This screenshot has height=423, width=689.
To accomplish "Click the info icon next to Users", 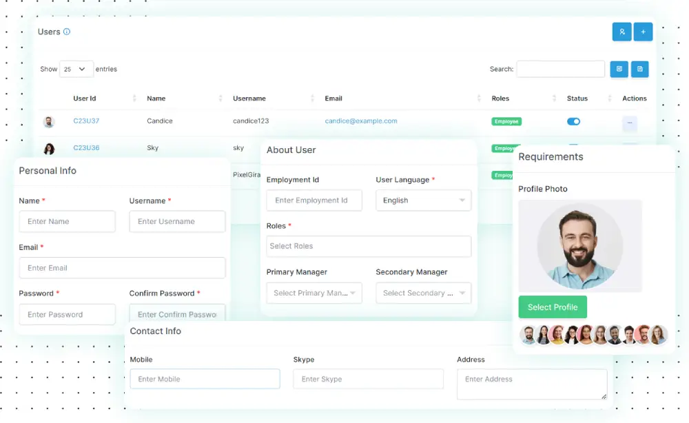I will (67, 32).
